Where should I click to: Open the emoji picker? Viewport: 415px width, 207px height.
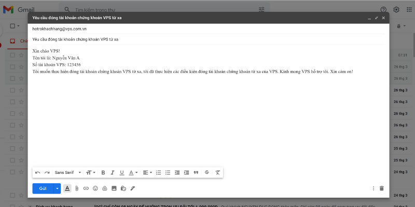(x=95, y=188)
